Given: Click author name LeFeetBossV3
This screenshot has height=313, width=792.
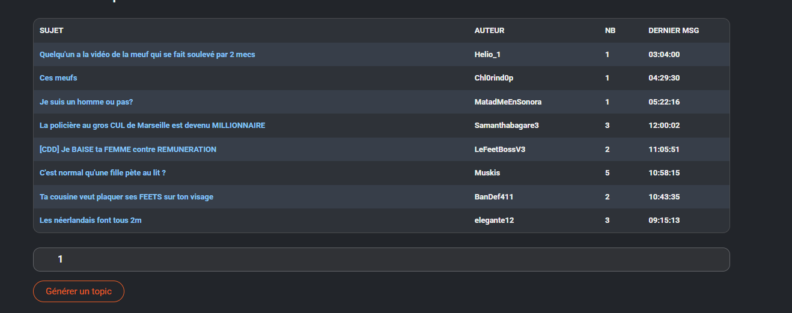Looking at the screenshot, I should (x=500, y=150).
